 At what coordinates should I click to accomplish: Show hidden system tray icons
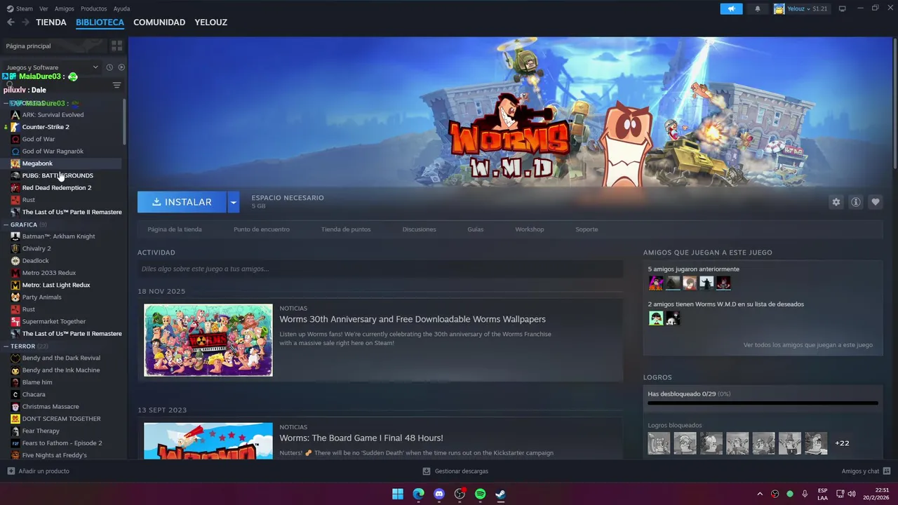coord(760,494)
